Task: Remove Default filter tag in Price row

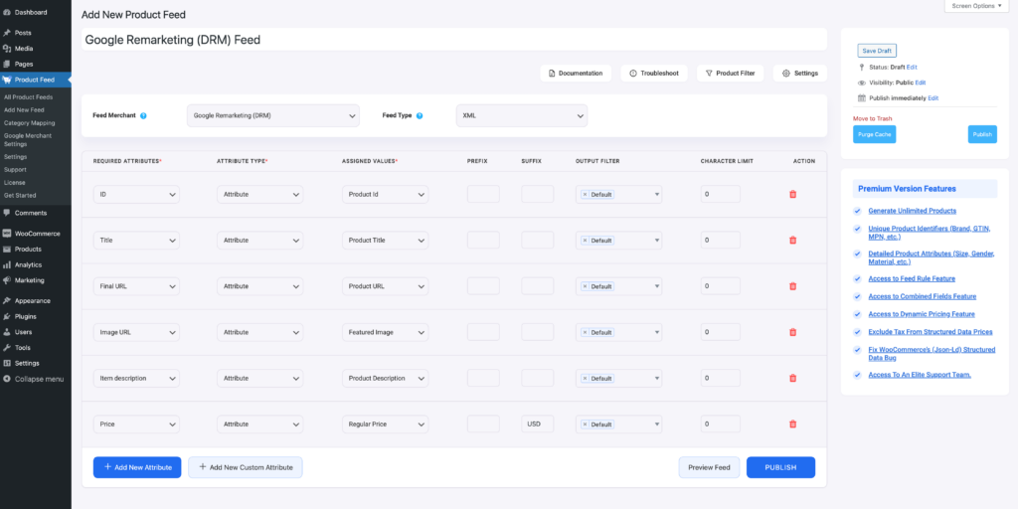Action: (x=585, y=424)
